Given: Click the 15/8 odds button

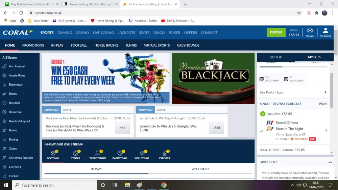Looking at the screenshot, I should [x=216, y=128].
